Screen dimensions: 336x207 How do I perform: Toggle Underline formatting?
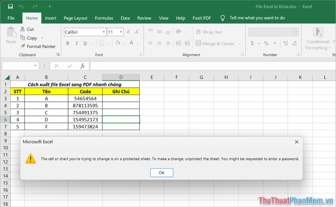(x=85, y=43)
